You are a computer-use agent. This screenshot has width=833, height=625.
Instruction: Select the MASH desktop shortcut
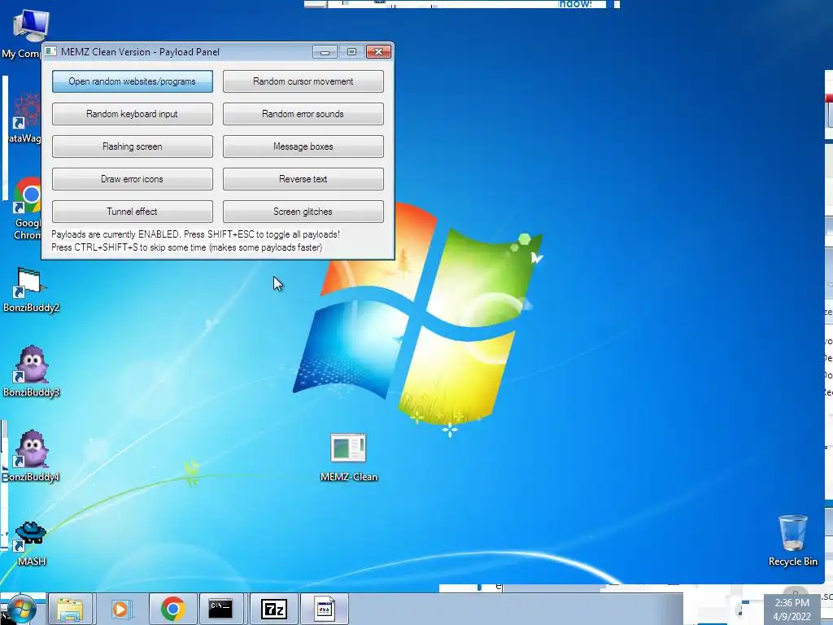[31, 544]
